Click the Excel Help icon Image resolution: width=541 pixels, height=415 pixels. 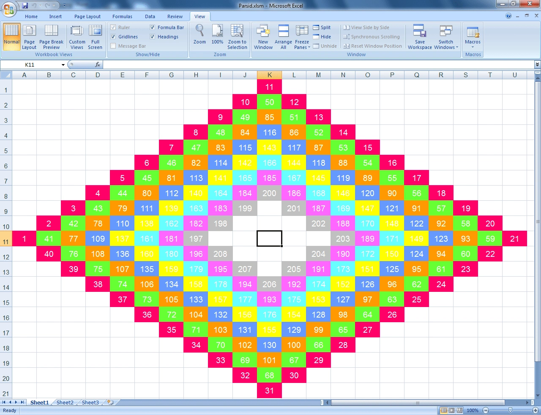[x=508, y=16]
